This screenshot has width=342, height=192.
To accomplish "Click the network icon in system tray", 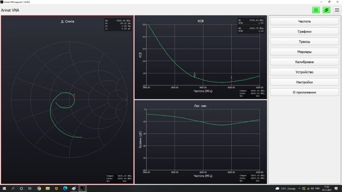I will (x=308, y=189).
